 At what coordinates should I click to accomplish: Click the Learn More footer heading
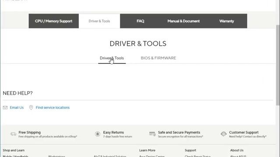point(147,150)
